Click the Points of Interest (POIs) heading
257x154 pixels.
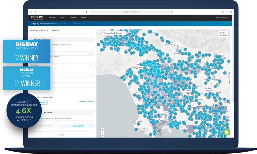tap(44, 97)
